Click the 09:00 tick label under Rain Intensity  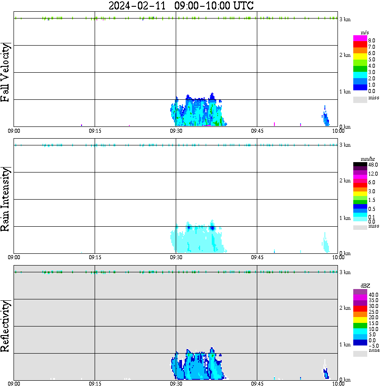pyautogui.click(x=14, y=257)
